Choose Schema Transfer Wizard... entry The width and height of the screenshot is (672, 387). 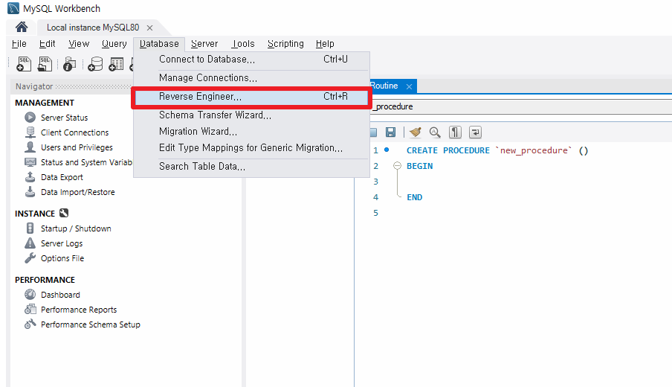(251, 115)
